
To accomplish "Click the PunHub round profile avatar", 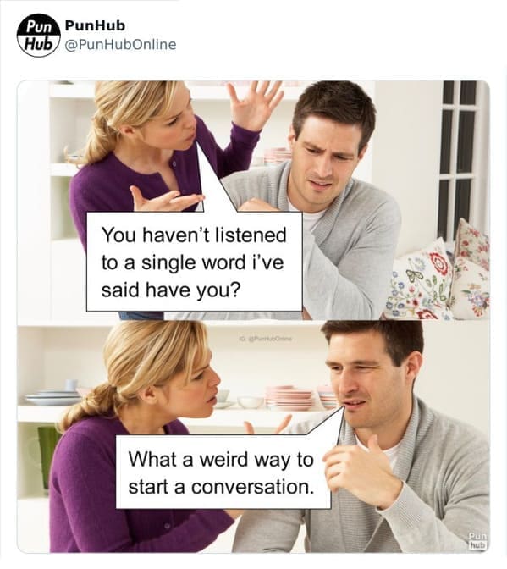I will [38, 35].
